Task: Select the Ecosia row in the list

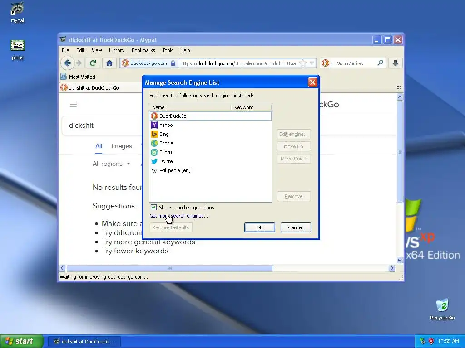Action: [211, 143]
